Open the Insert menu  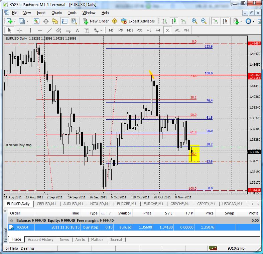41,13
